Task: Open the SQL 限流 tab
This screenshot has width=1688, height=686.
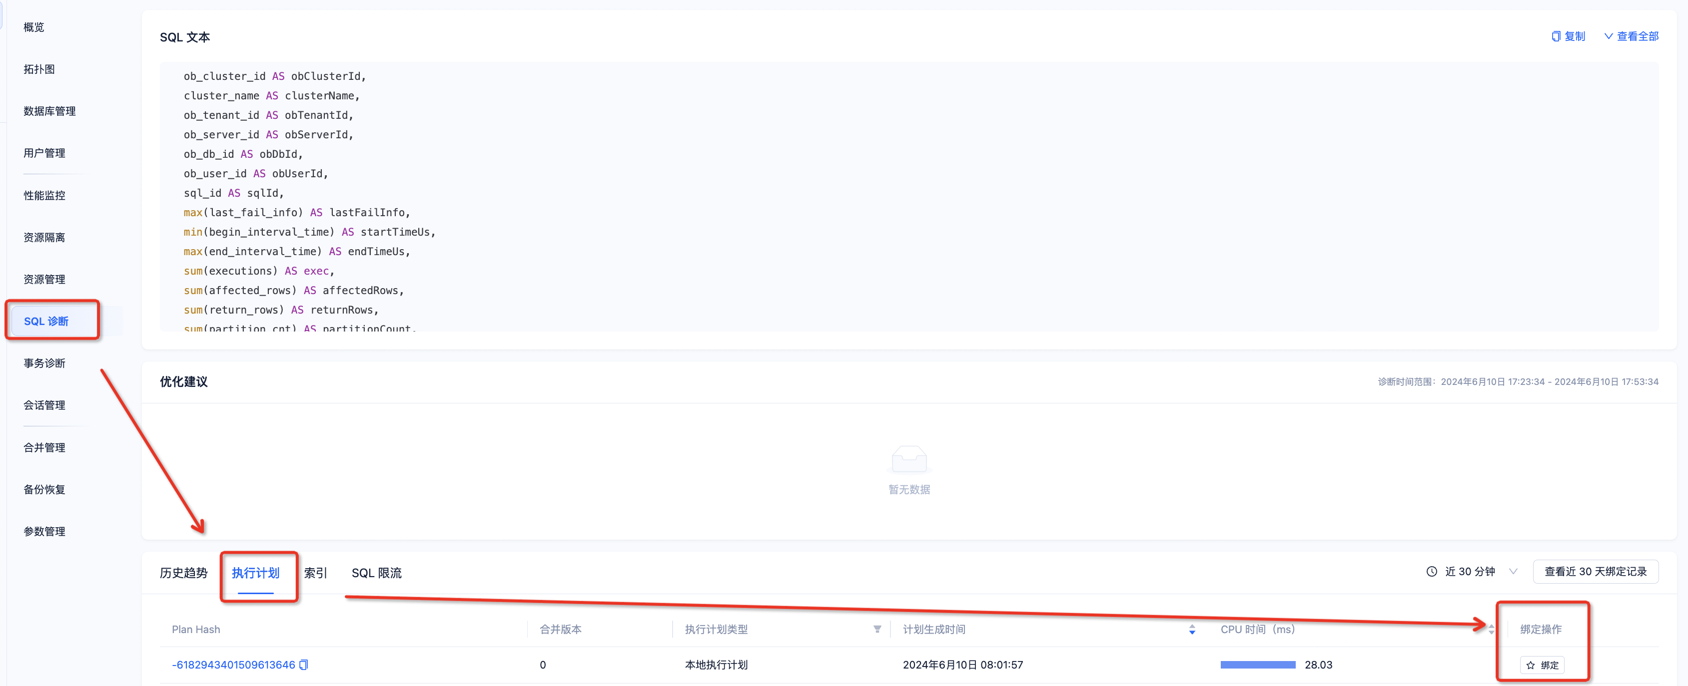Action: click(x=376, y=573)
